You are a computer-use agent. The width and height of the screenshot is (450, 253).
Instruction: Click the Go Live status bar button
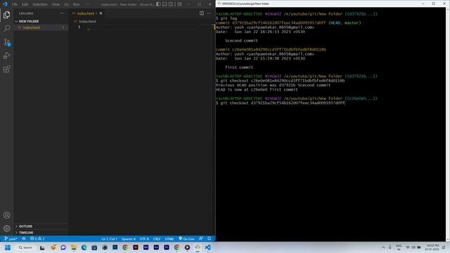[186, 239]
